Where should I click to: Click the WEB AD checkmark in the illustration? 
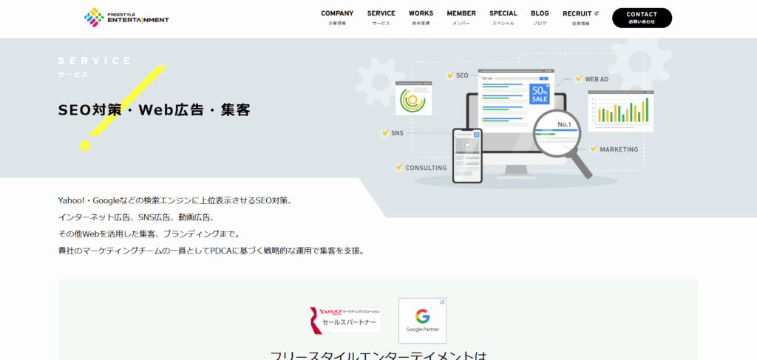pyautogui.click(x=578, y=78)
